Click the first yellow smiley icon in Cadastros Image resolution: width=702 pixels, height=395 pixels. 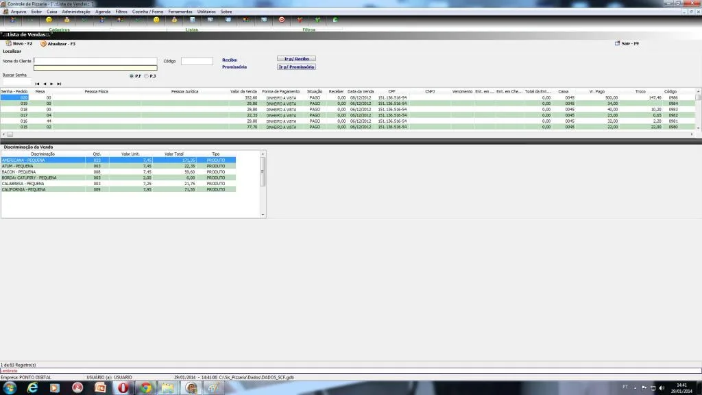[x=49, y=20]
